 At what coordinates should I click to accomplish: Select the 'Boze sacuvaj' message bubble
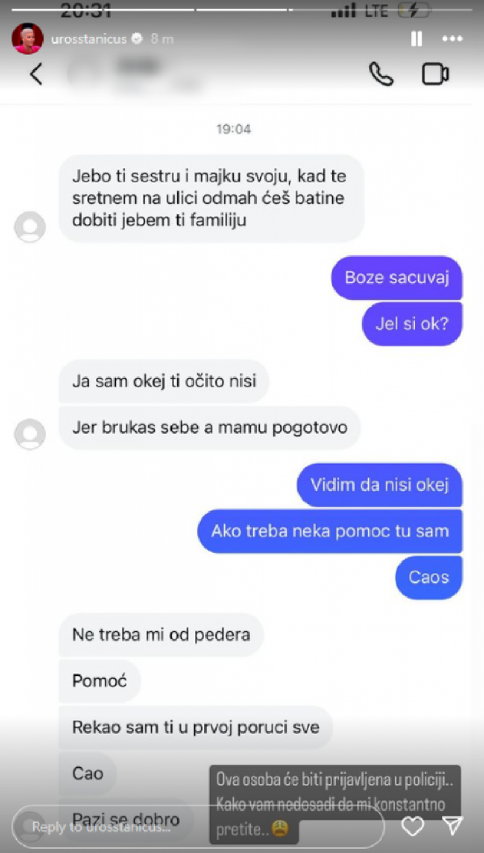tap(397, 278)
